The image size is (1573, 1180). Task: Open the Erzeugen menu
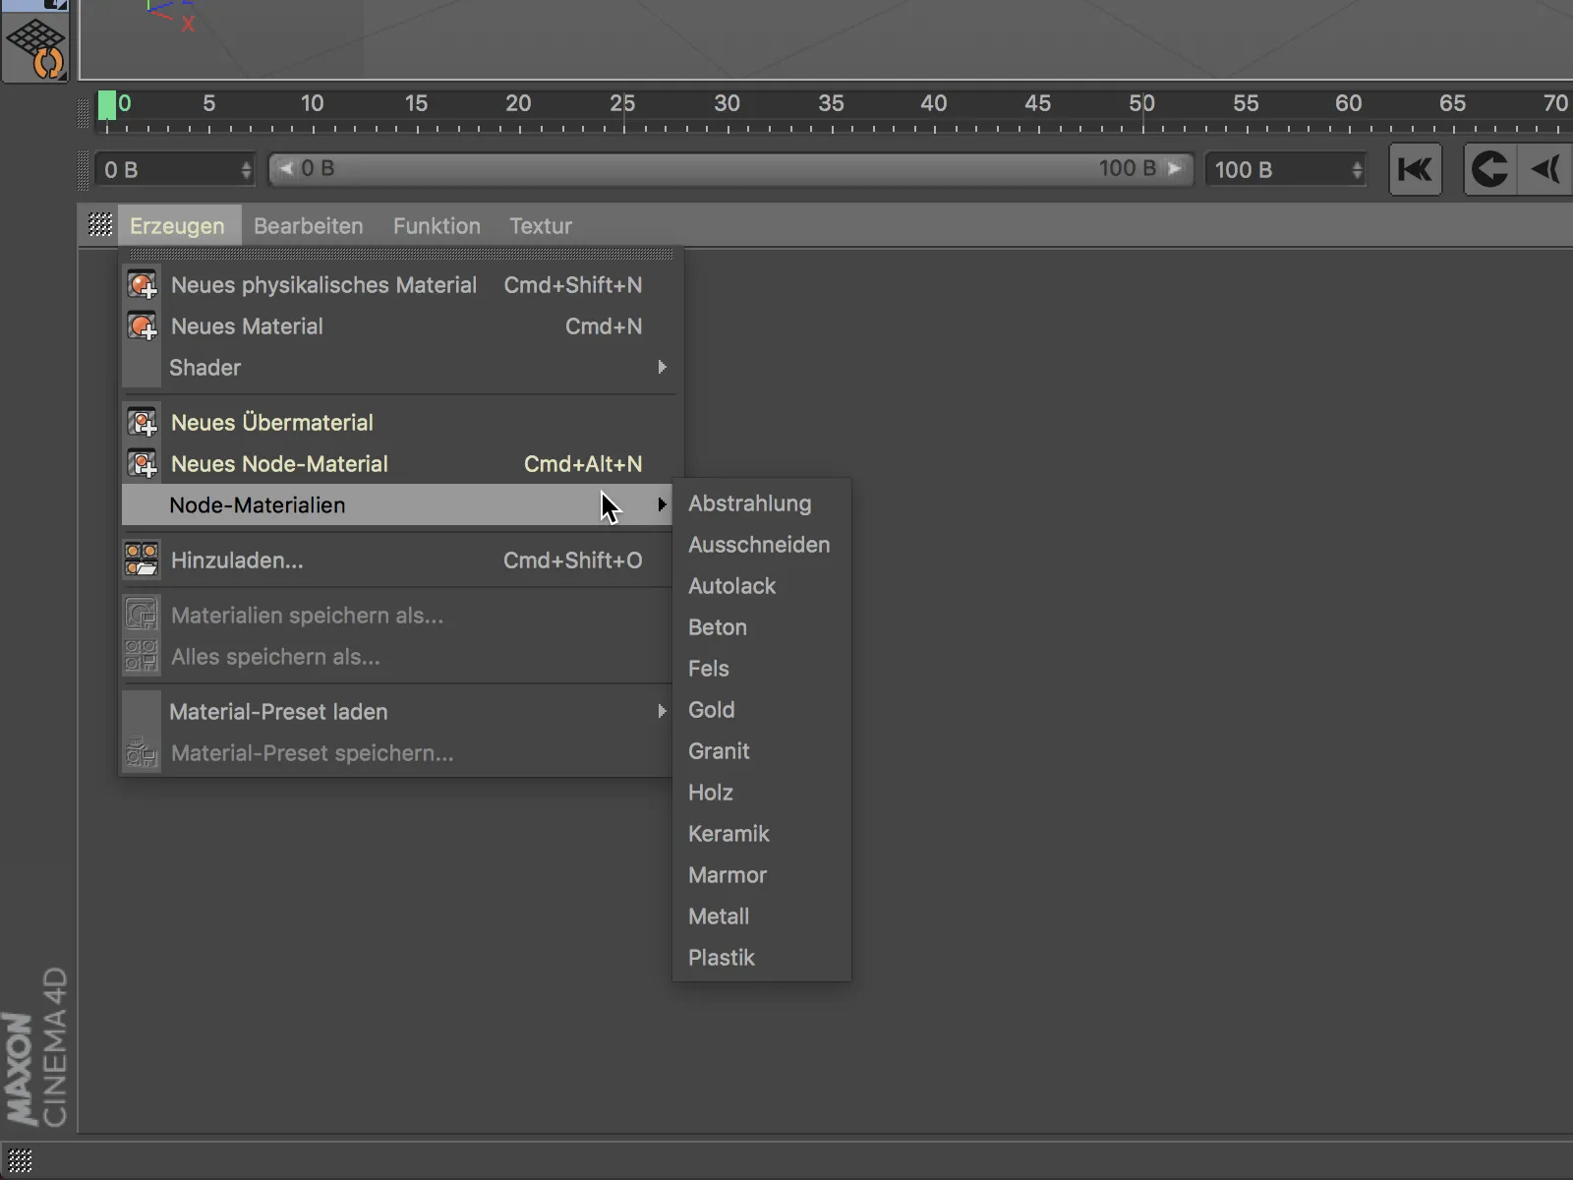click(x=177, y=225)
